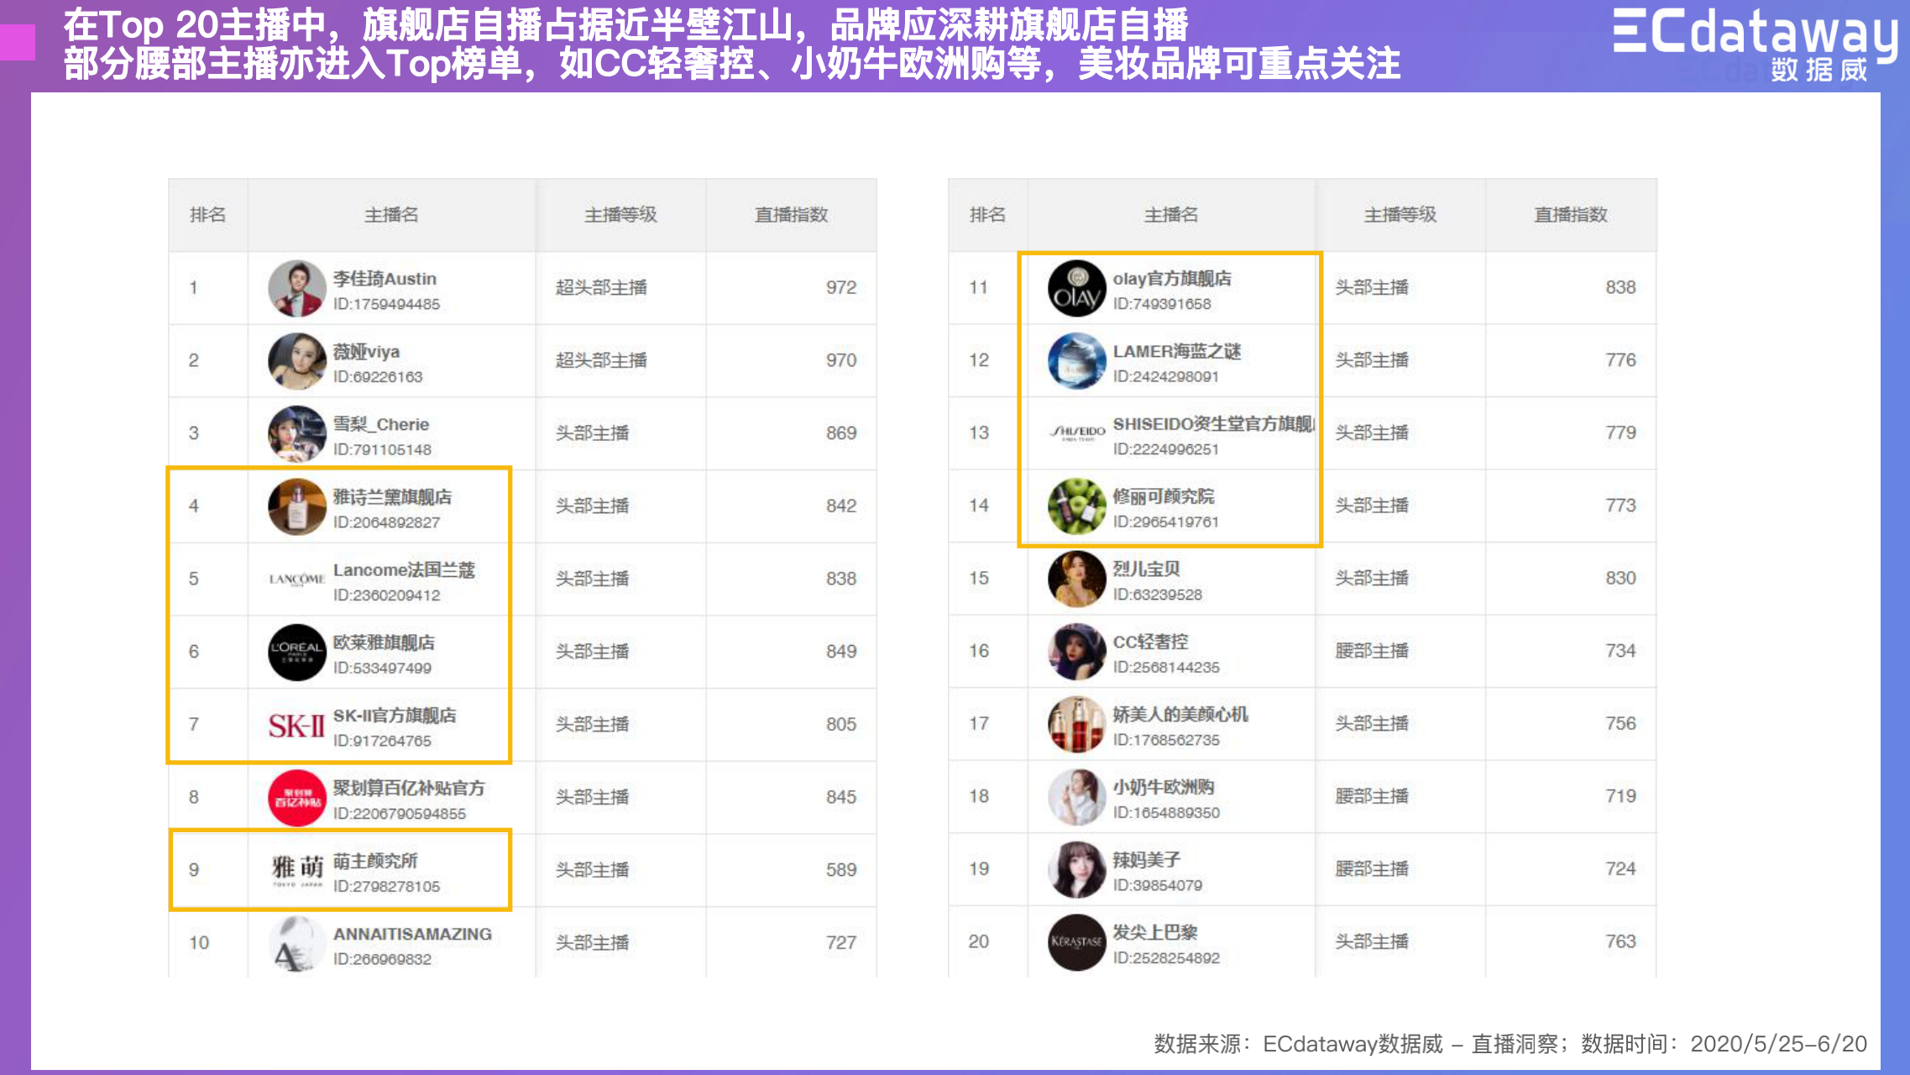Click live index value 972
Viewport: 1910px width, 1075px height.
click(x=840, y=288)
